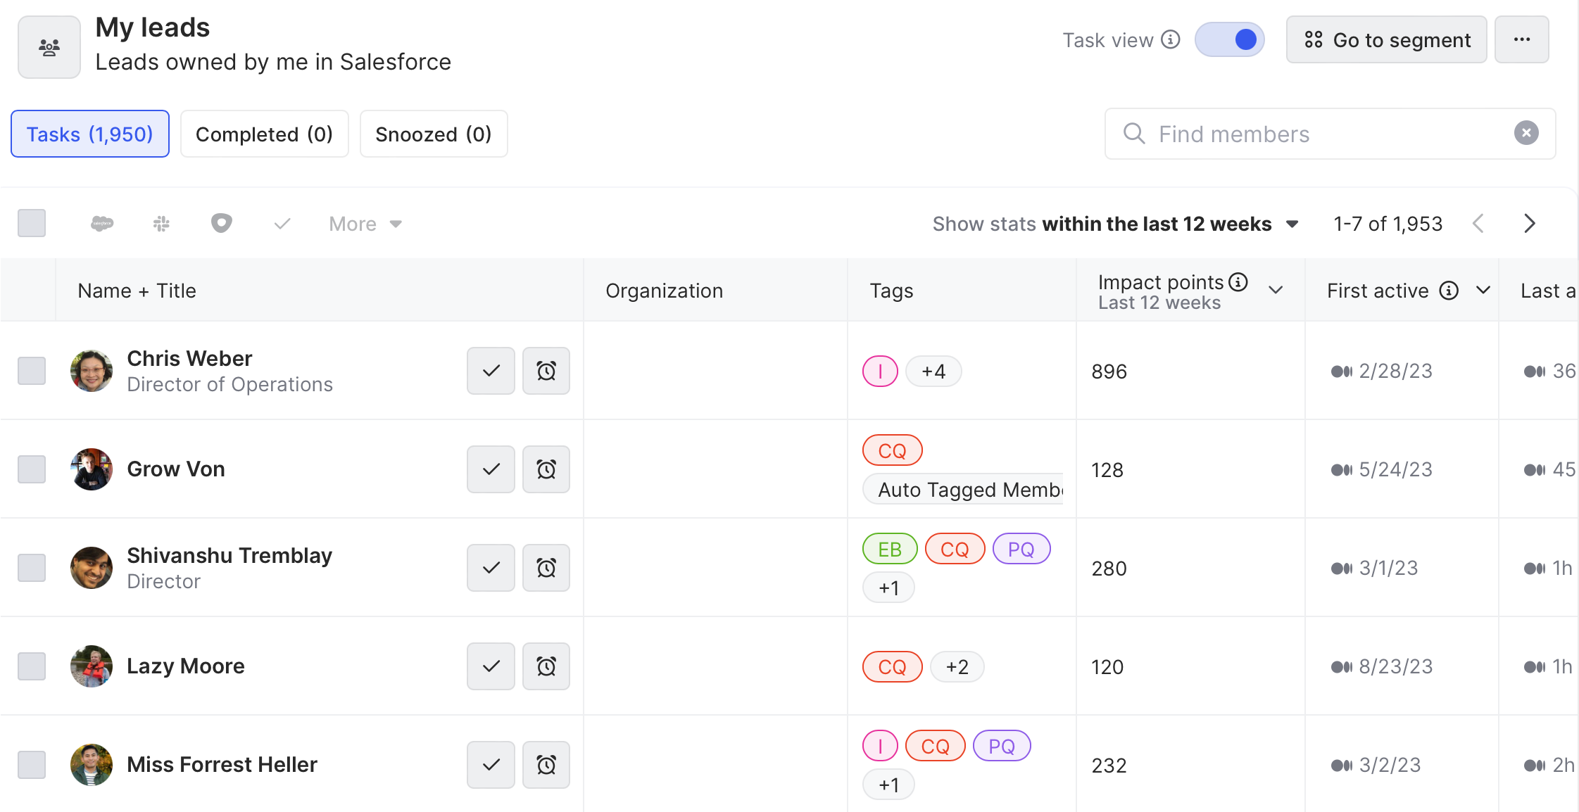This screenshot has width=1579, height=812.
Task: Snooze Lazy Moore task alarm icon
Action: 546,666
